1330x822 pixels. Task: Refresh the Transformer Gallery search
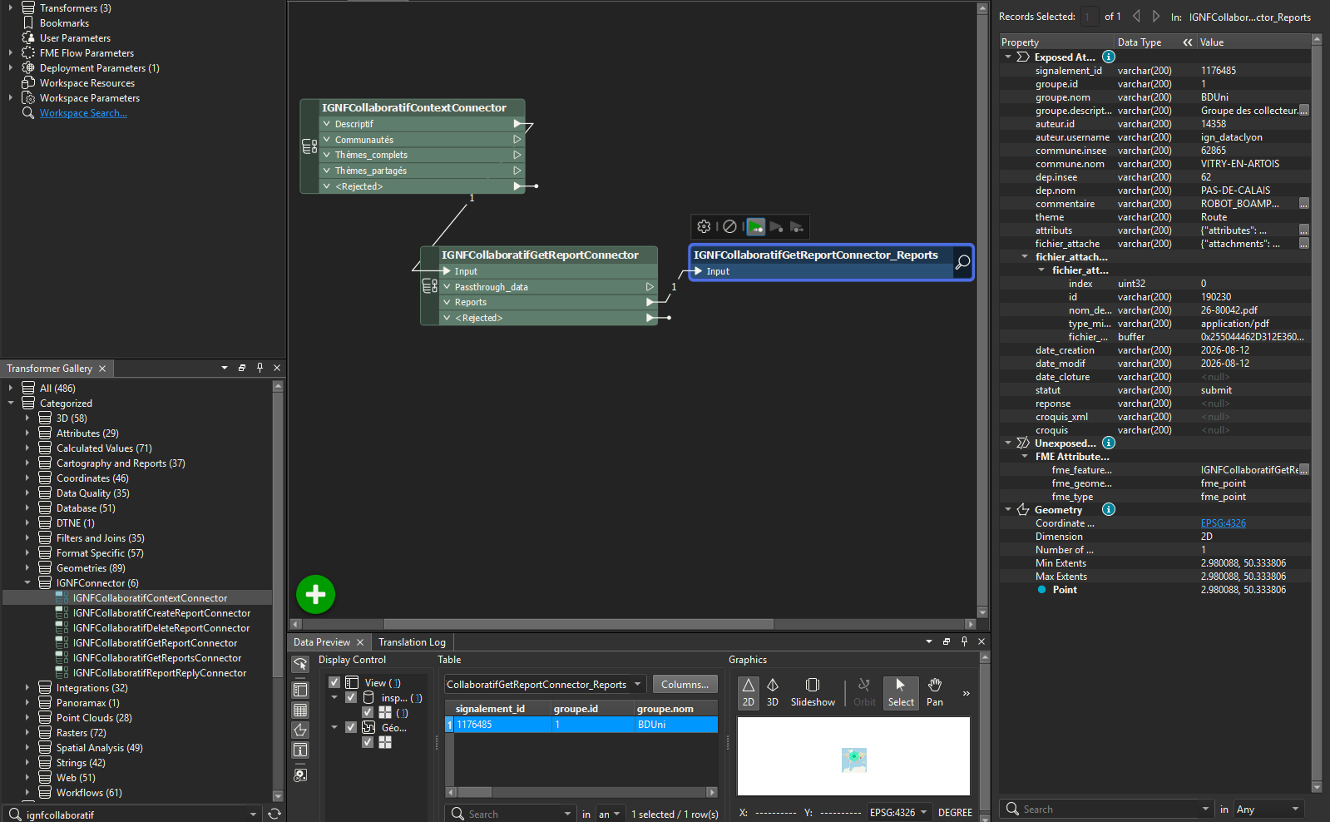tap(274, 814)
